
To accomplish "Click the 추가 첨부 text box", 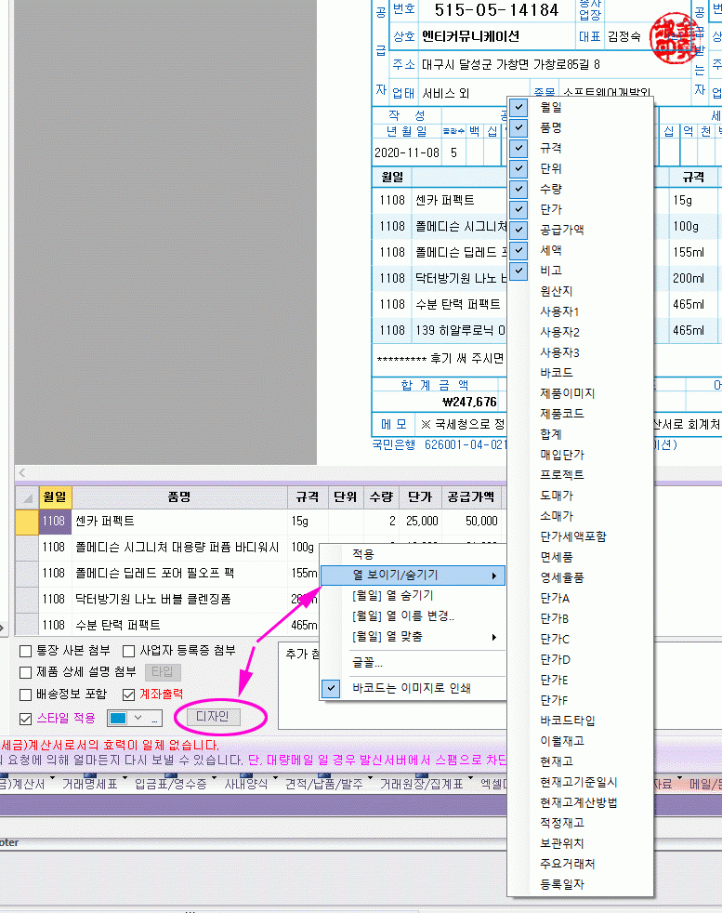I will click(393, 685).
